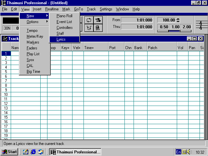Viewport: 208px width, 156px height.
Task: Open the volume speaker tray icon
Action: click(x=189, y=152)
